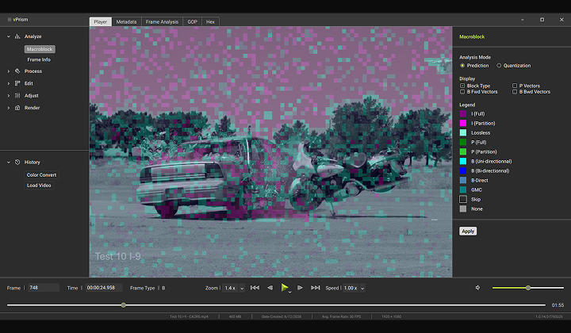The width and height of the screenshot is (571, 333).
Task: Expand the Render section
Action: pyautogui.click(x=9, y=108)
